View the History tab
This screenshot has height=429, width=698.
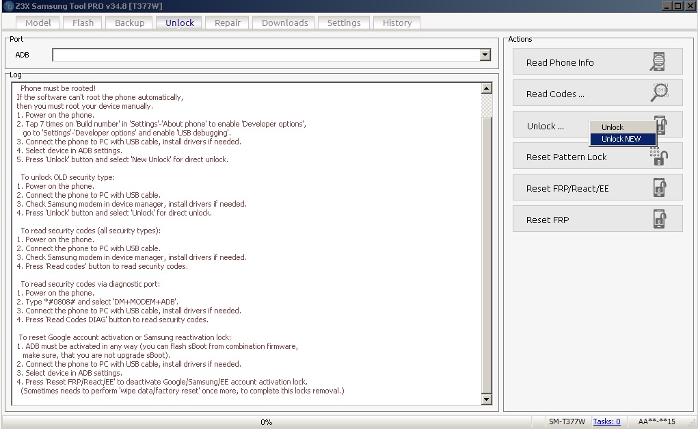pyautogui.click(x=397, y=23)
